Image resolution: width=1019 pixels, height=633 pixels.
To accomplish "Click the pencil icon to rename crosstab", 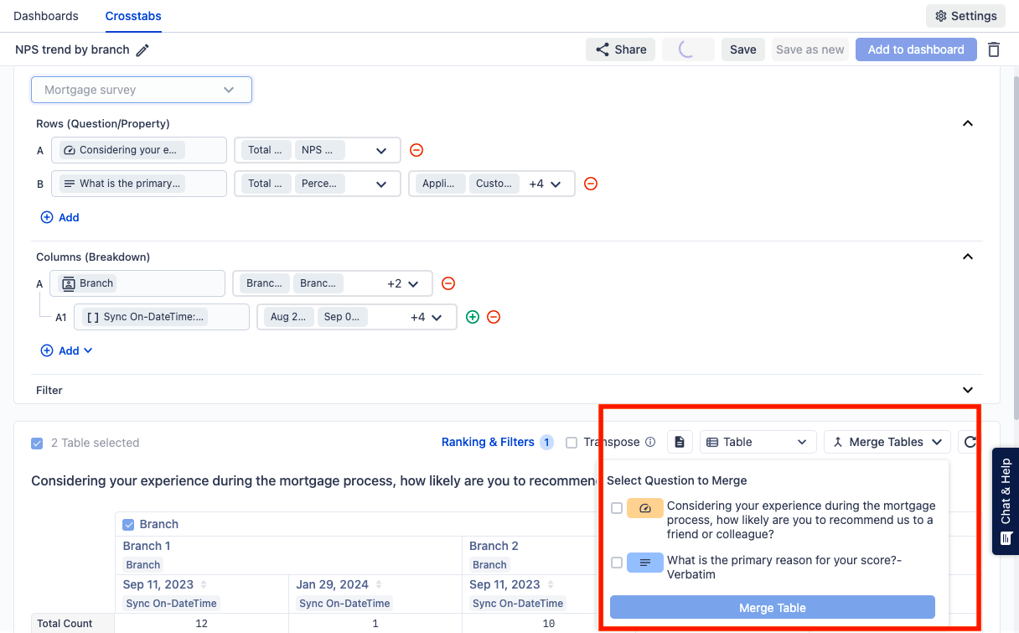I will pyautogui.click(x=142, y=50).
